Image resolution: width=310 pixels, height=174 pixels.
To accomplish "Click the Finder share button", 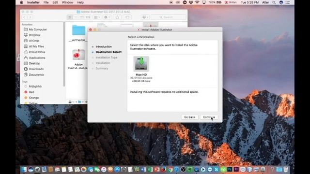I will (117, 17).
